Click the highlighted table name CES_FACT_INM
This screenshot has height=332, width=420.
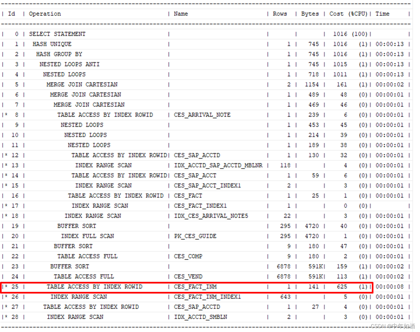pyautogui.click(x=195, y=287)
